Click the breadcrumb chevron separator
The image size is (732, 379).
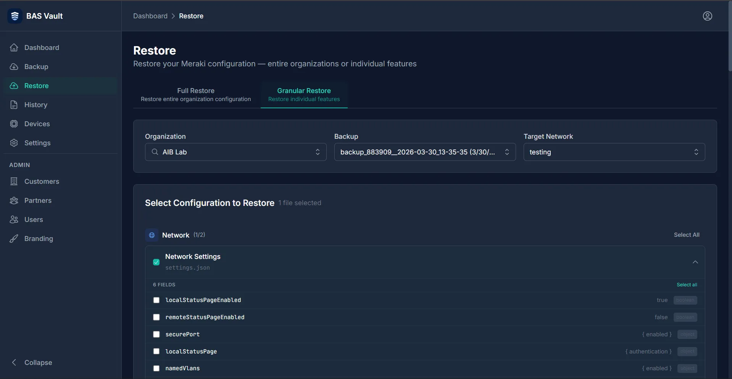[173, 16]
